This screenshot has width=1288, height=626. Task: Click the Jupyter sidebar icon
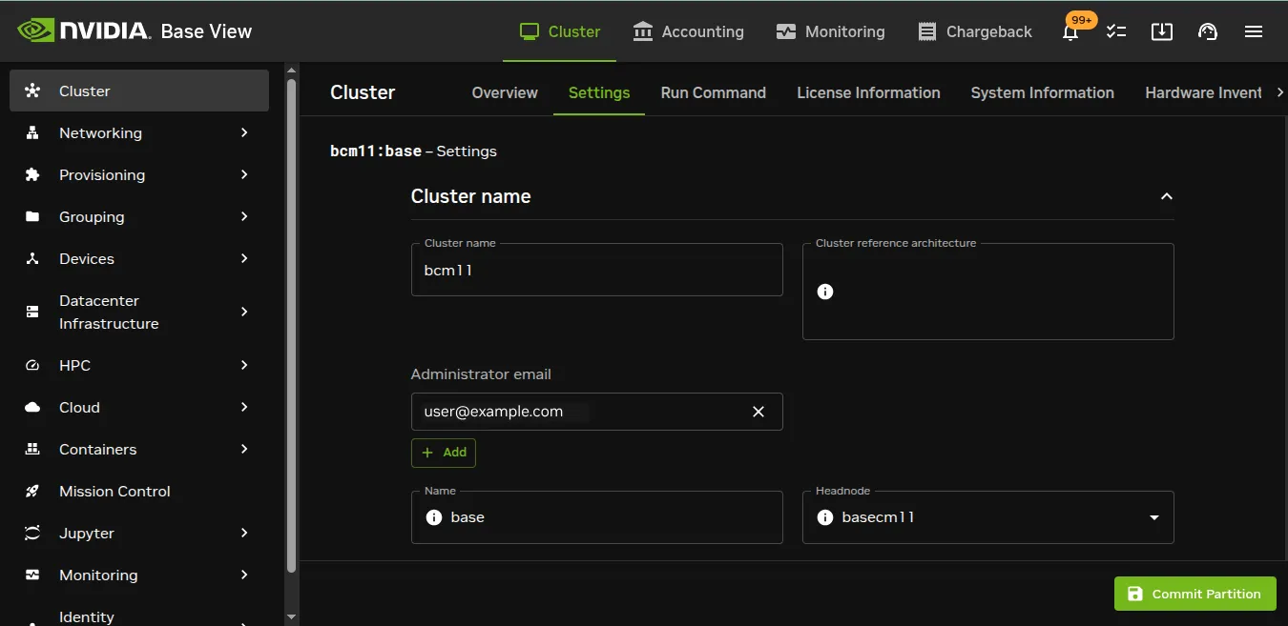coord(32,533)
